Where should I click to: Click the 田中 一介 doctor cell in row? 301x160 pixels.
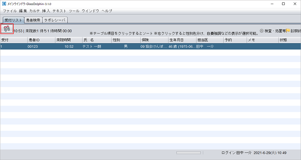pyautogui.click(x=210, y=46)
